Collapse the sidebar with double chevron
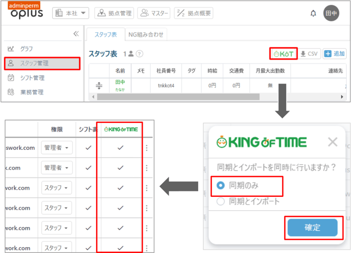Image resolution: width=354 pixels, height=253 pixels. point(76,33)
